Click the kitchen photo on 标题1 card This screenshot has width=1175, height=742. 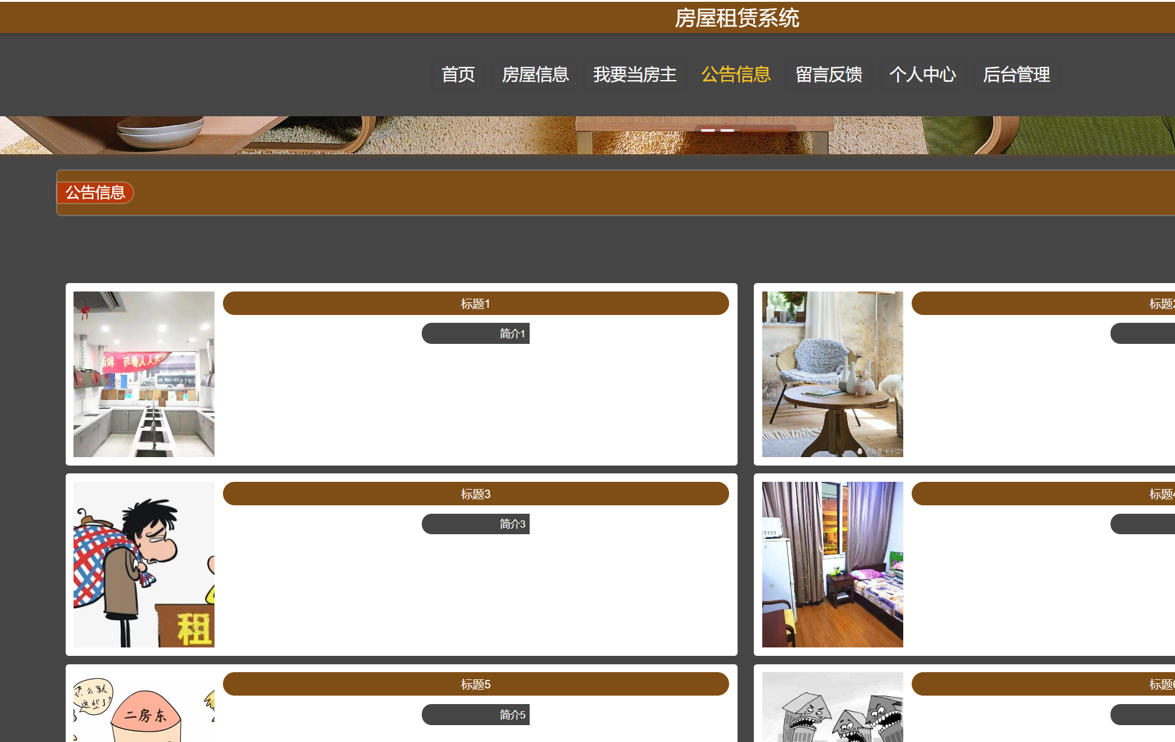(x=143, y=374)
